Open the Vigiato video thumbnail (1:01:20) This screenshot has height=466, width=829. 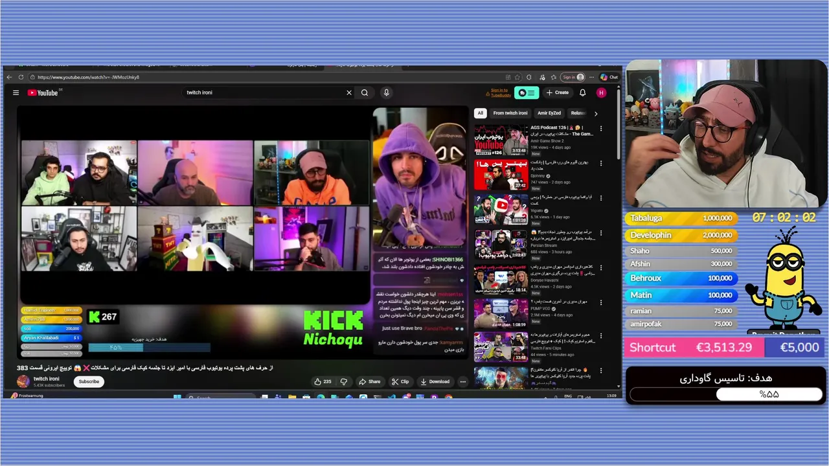tap(501, 210)
